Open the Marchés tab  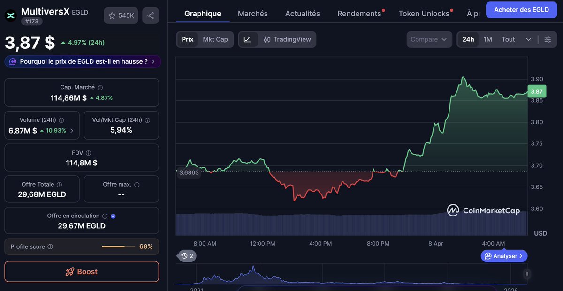[x=253, y=14]
